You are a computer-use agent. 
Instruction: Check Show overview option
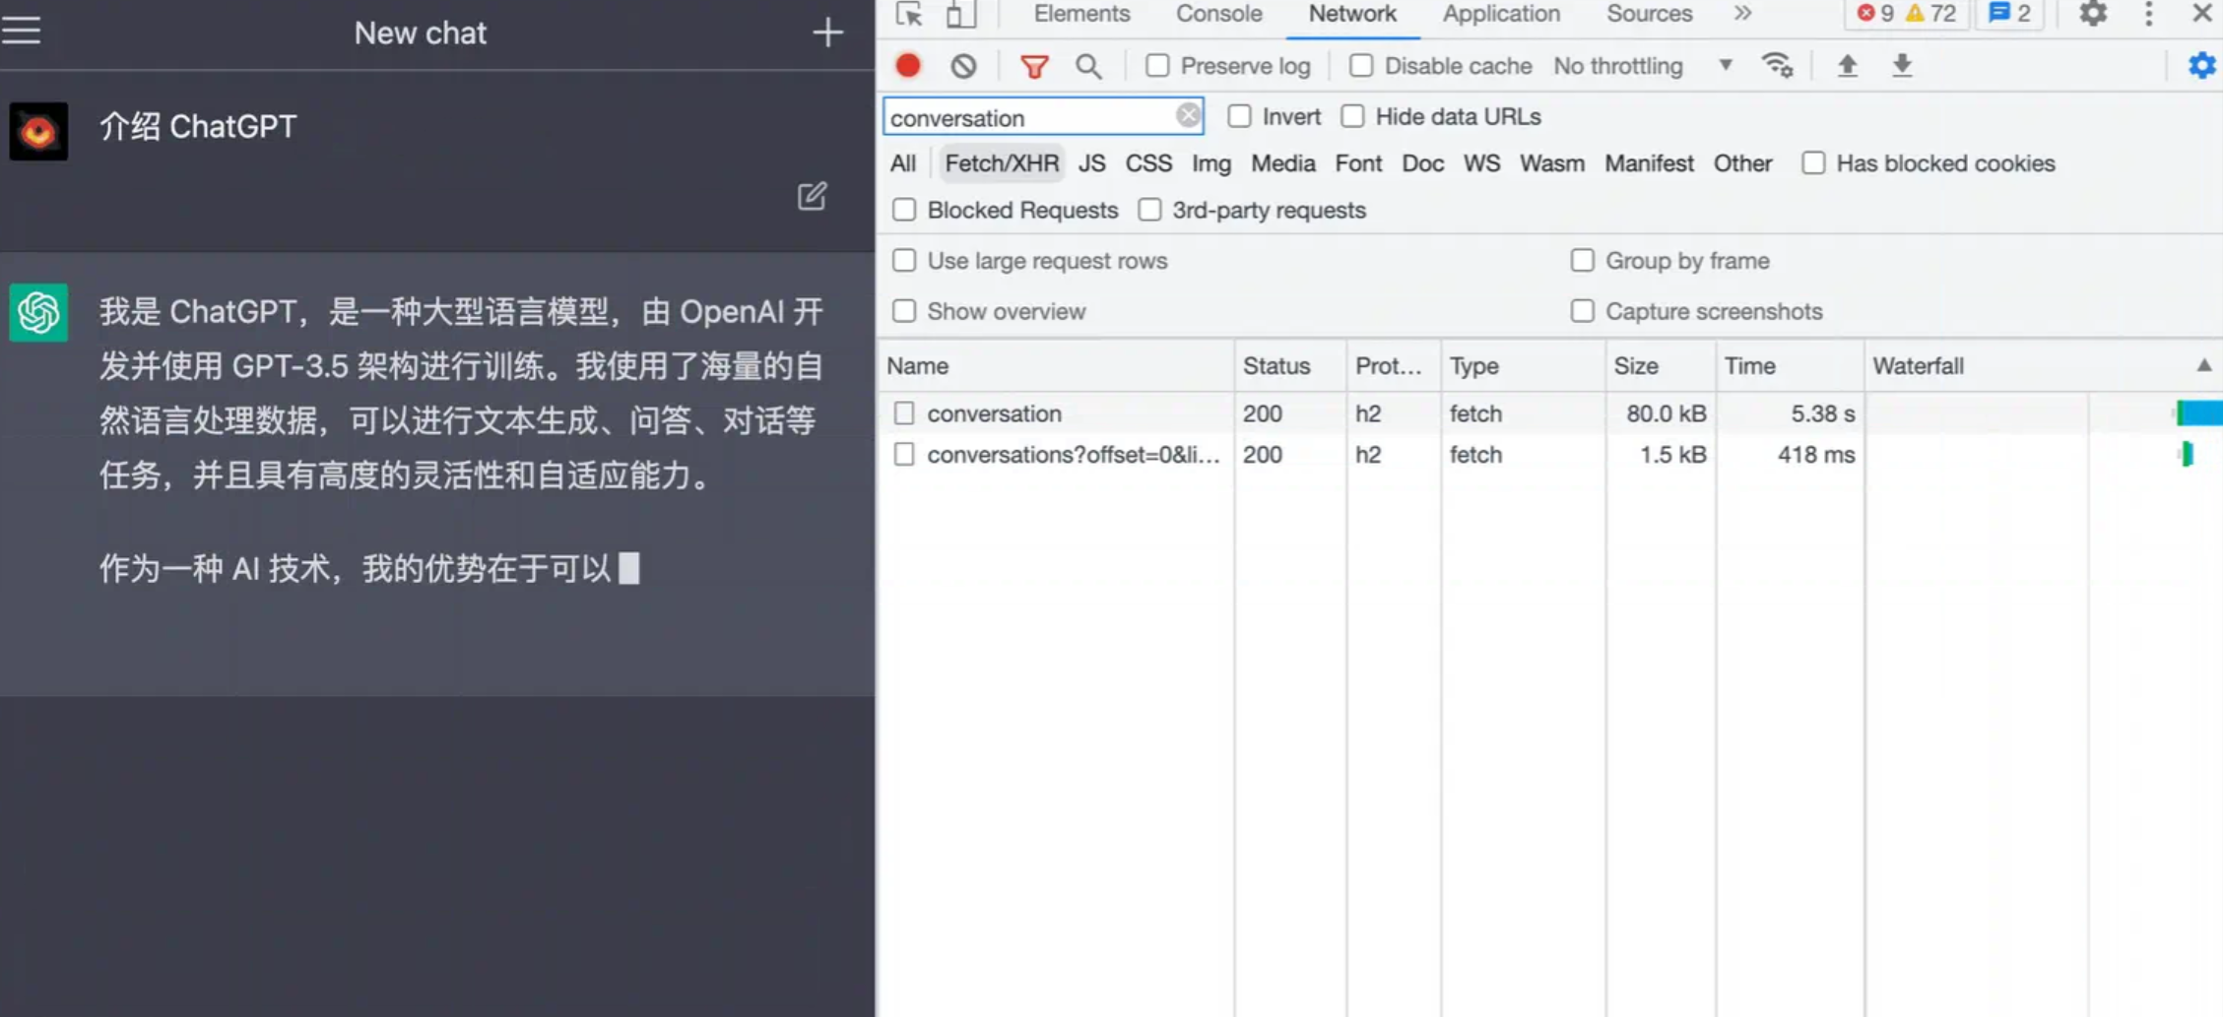pos(903,311)
